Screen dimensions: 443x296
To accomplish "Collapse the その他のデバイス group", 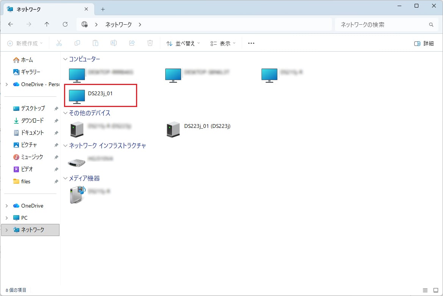I will coord(65,113).
